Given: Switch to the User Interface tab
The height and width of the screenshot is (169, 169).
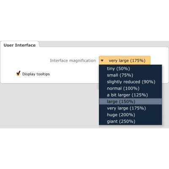Looking at the screenshot, I should pyautogui.click(x=19, y=45).
